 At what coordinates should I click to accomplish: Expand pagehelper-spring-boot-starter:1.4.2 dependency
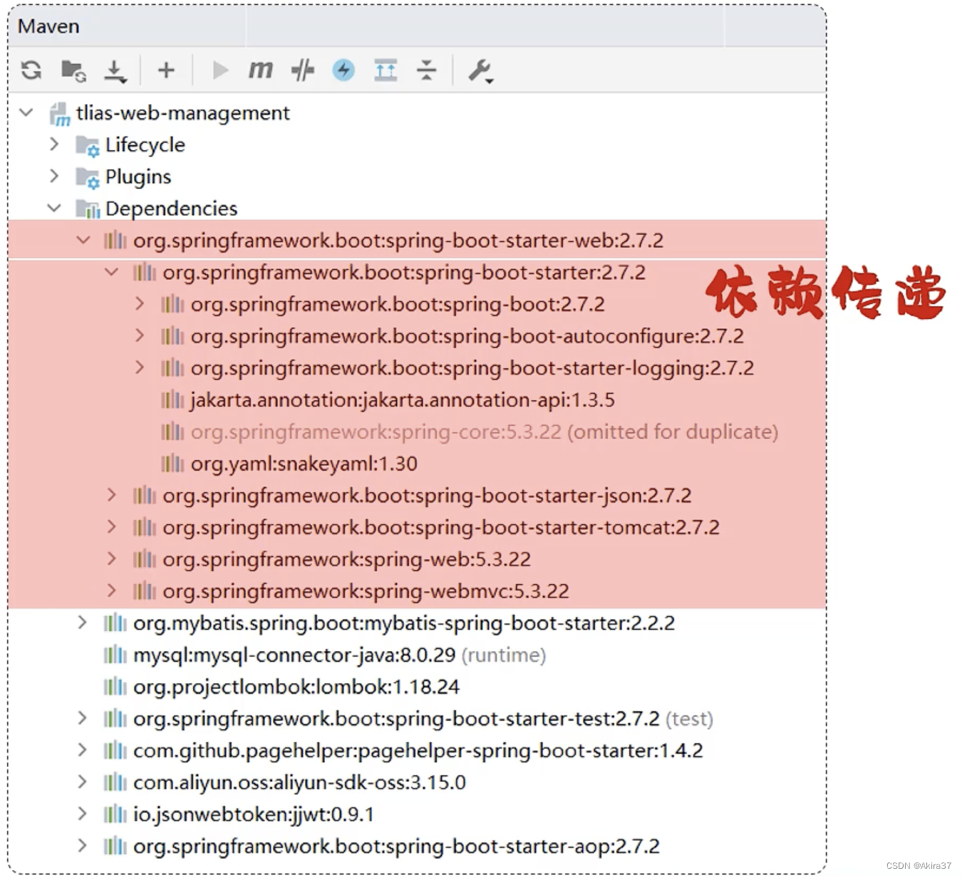[x=83, y=750]
